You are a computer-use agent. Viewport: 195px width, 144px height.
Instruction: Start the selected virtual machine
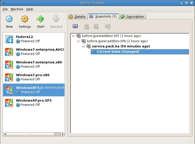40,19
